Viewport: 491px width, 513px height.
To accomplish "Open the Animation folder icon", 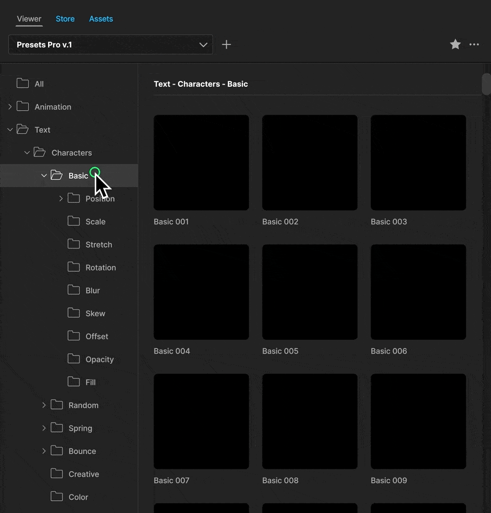I will pyautogui.click(x=24, y=107).
